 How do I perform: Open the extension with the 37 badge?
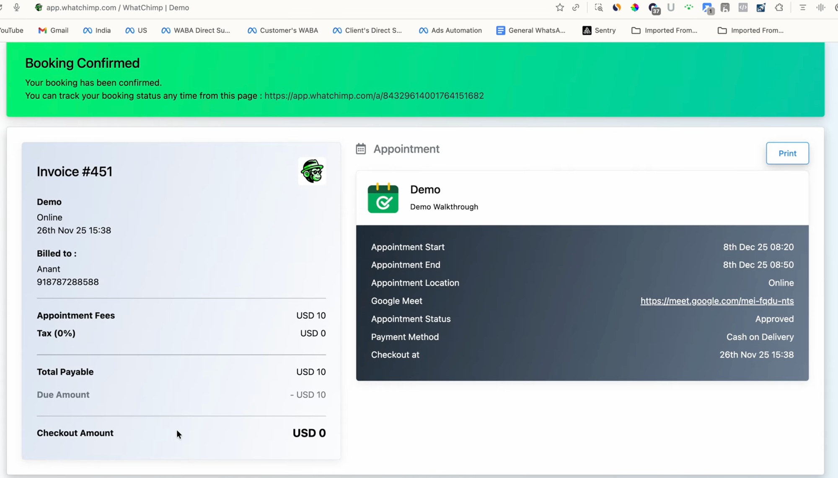(x=654, y=8)
